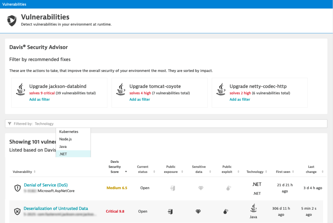Image resolution: width=333 pixels, height=223 pixels.
Task: Click the '306 d 11 h ago' first seen value
Action: (x=281, y=212)
